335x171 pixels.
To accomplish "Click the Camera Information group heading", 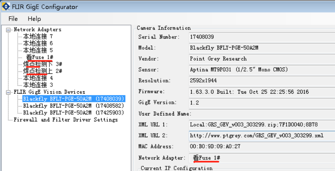I will [164, 28].
